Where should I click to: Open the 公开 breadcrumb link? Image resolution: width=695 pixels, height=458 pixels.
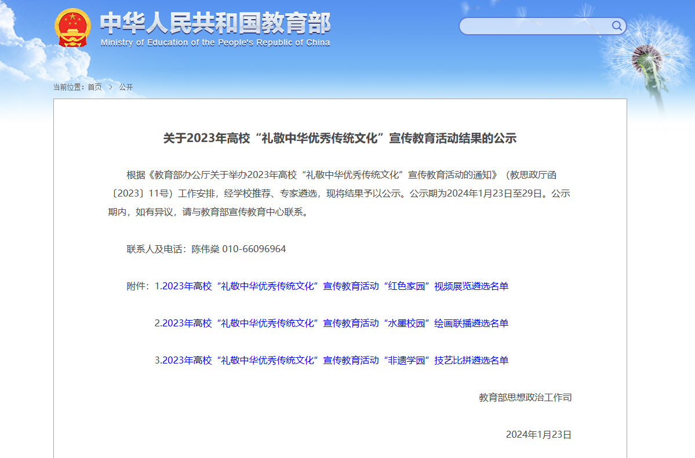tap(126, 87)
